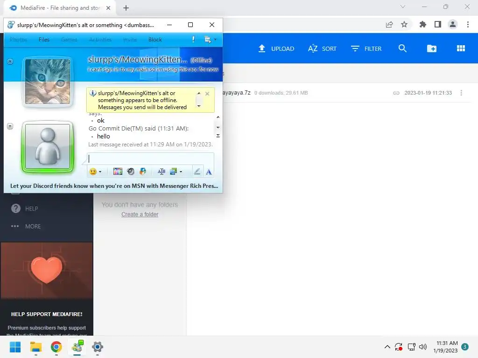Click the heart support MediaFire banner
The image size is (478, 358).
pyautogui.click(x=47, y=271)
